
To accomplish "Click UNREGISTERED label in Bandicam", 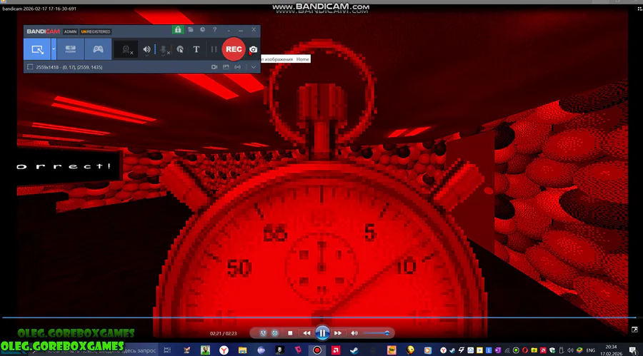I will tap(96, 31).
